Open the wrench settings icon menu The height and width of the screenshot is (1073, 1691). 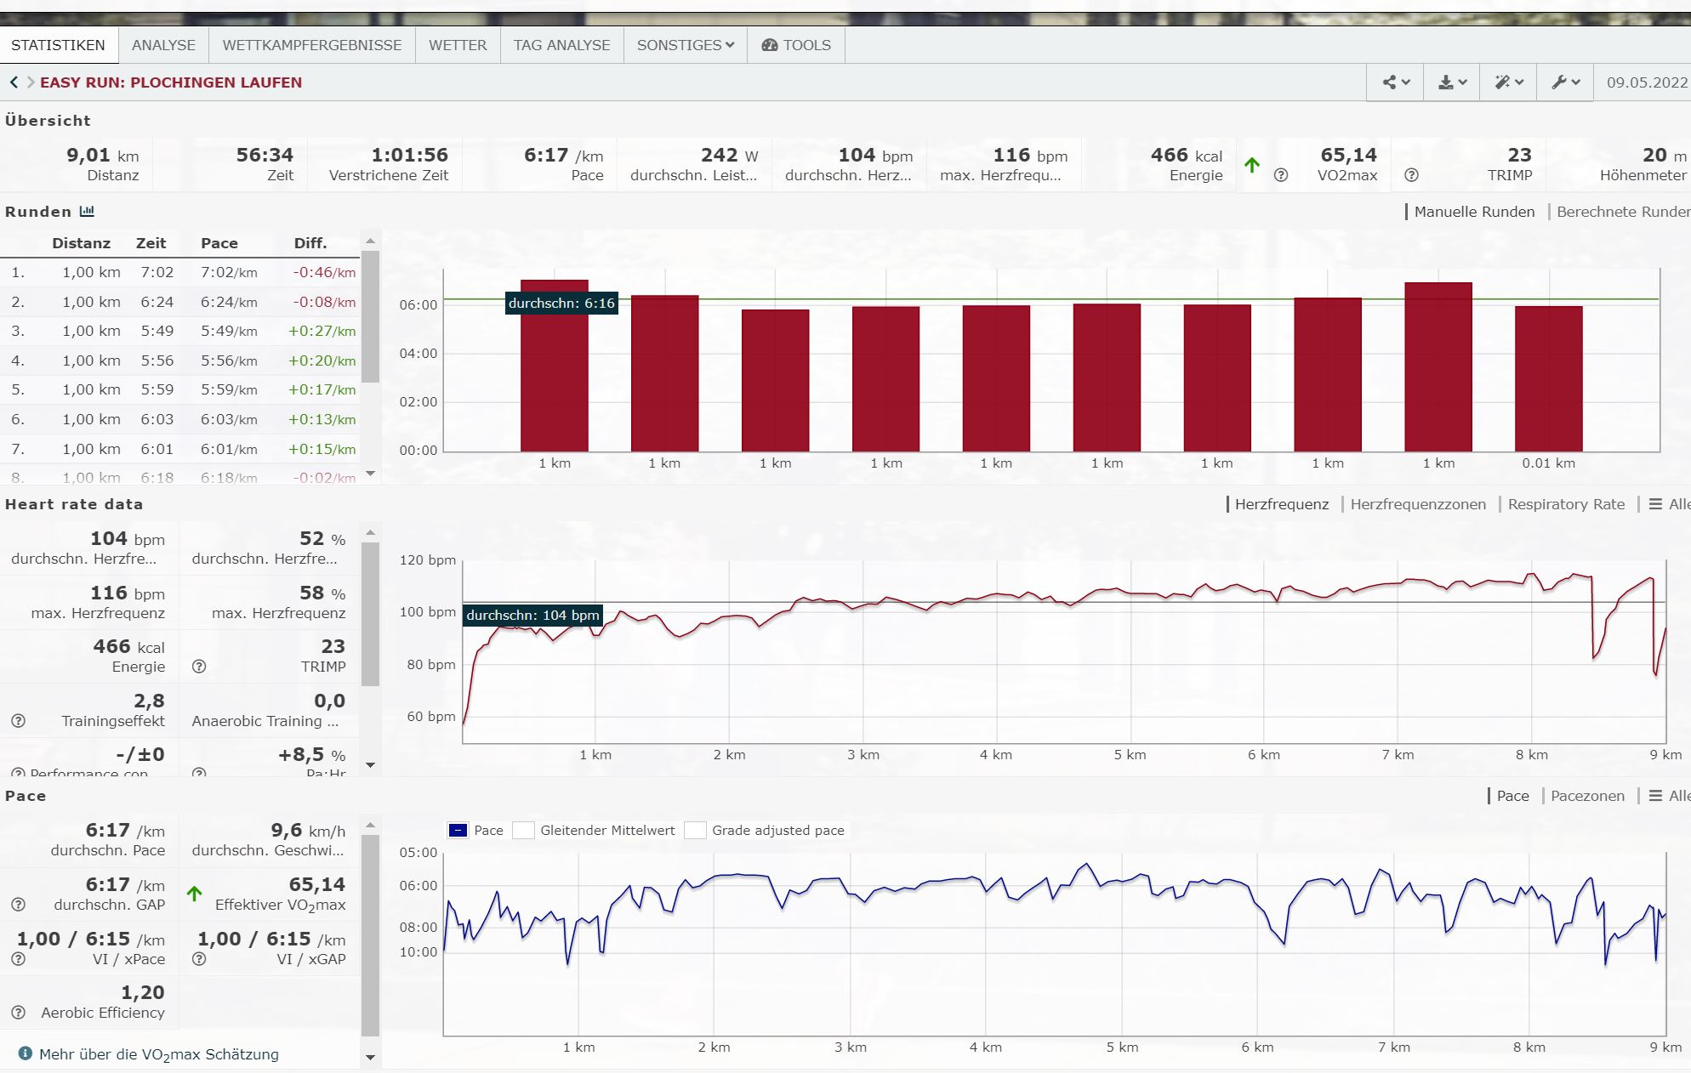click(1565, 82)
